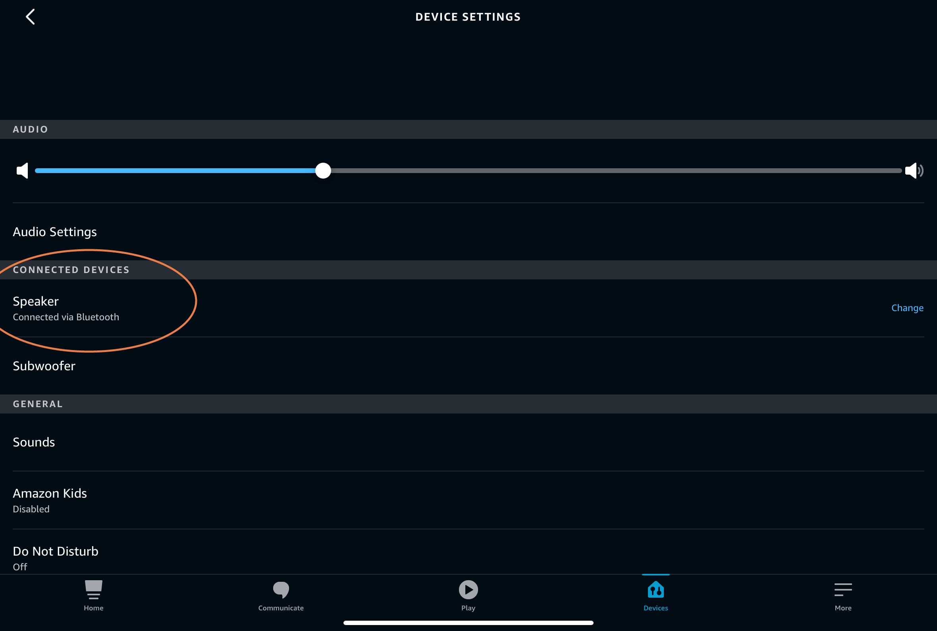The width and height of the screenshot is (937, 631).
Task: Tap CONNECTED DEVICES section header
Action: click(71, 269)
